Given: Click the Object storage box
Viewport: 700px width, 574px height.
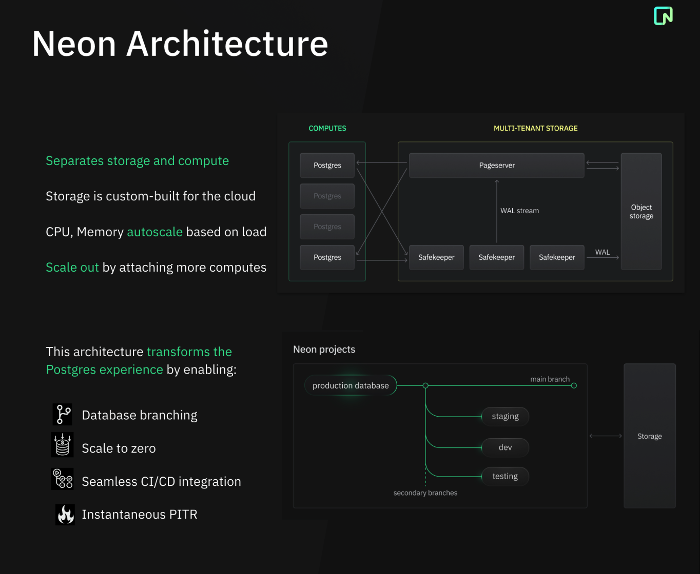Looking at the screenshot, I should point(641,211).
